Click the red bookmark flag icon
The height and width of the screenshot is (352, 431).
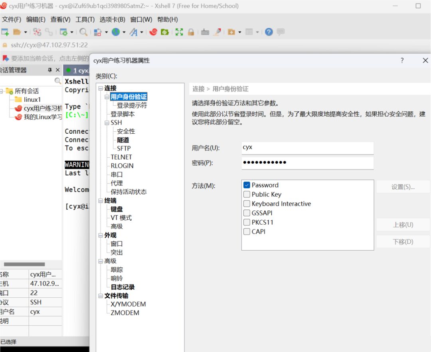pos(5,58)
